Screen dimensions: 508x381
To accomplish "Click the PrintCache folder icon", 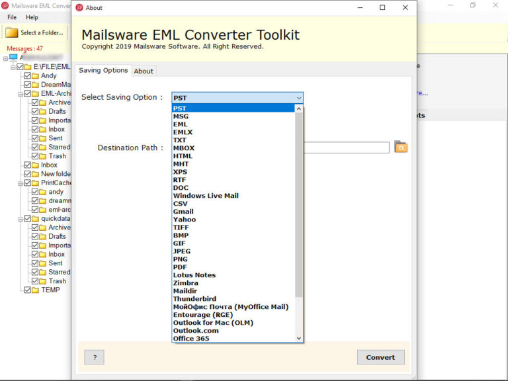I will [x=36, y=183].
